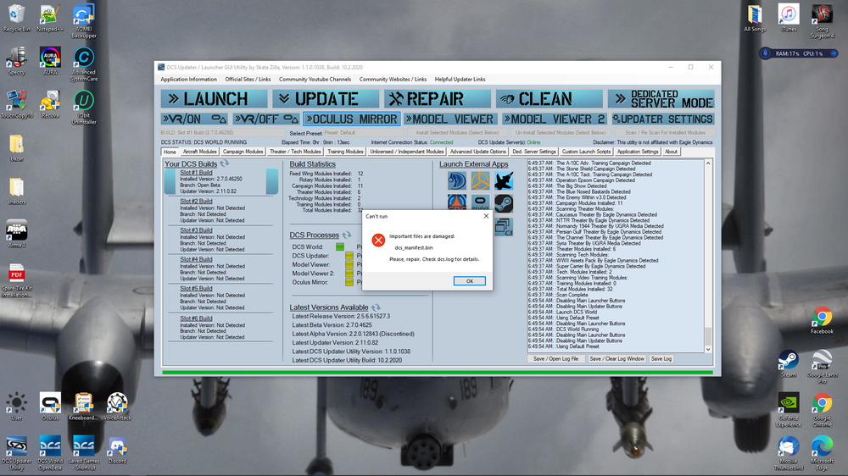Click the log window vertical scrollbar

click(x=708, y=256)
